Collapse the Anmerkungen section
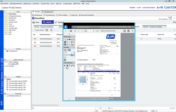Screen dimensions: 176x112 [74, 63]
